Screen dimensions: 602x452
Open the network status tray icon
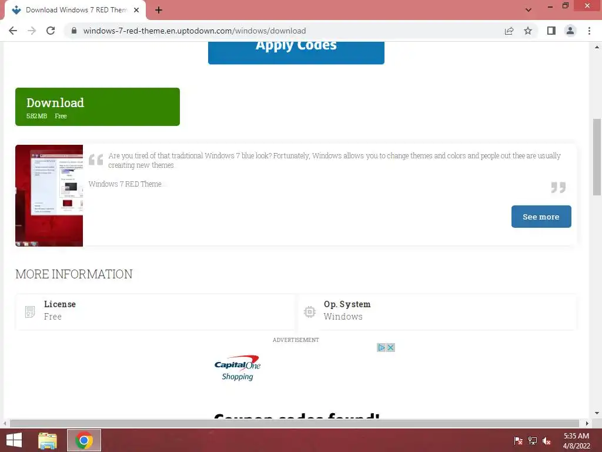(x=533, y=441)
